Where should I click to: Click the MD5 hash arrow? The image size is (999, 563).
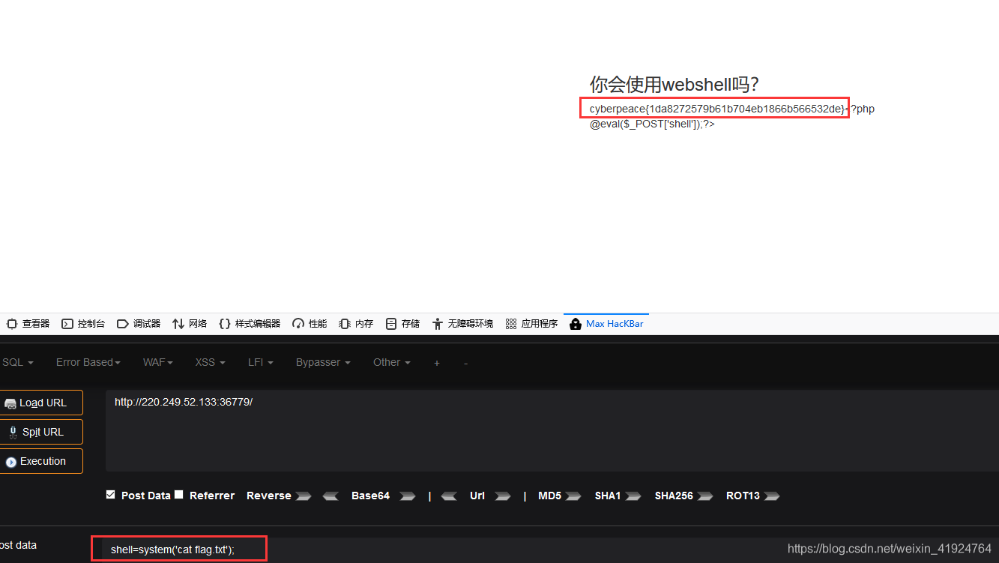point(573,496)
